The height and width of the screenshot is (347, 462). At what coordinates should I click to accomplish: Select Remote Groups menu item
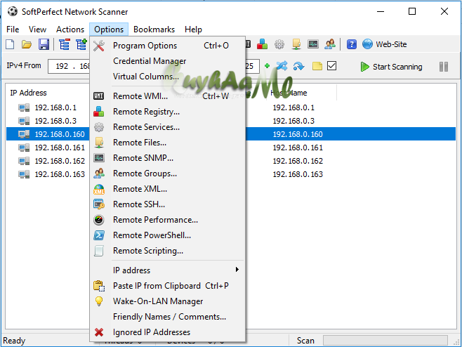pyautogui.click(x=167, y=173)
